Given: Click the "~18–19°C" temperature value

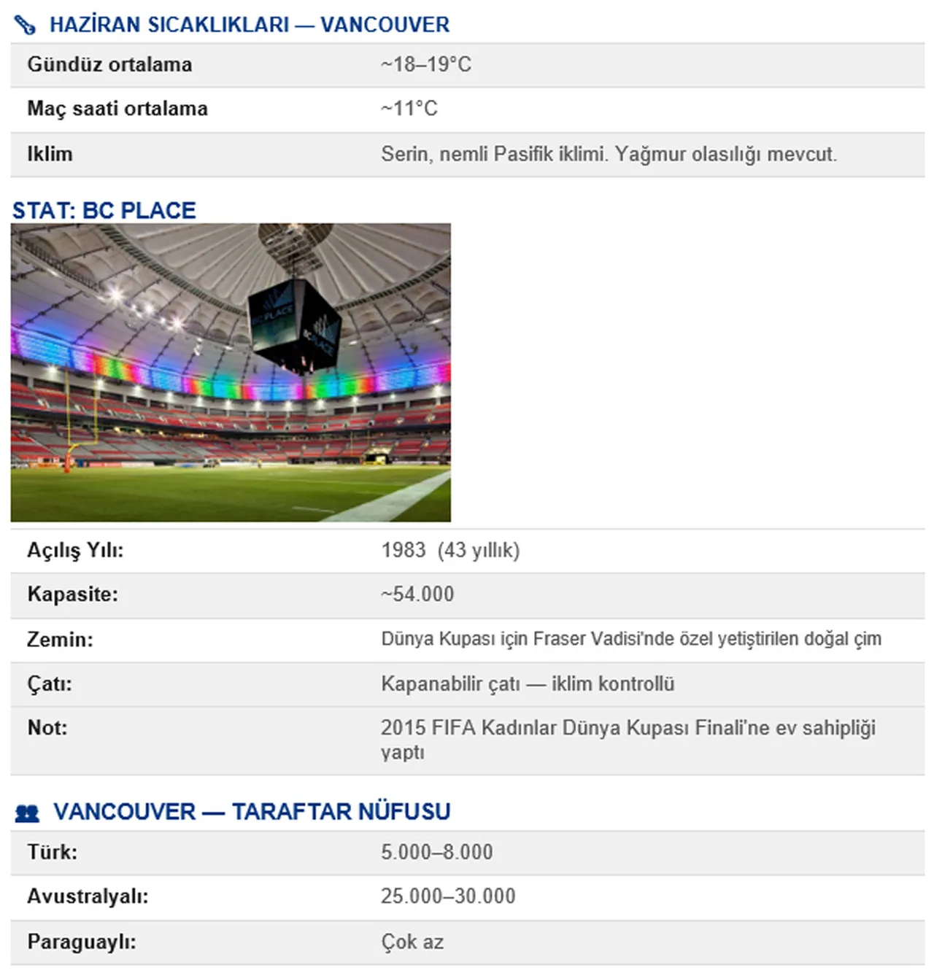Looking at the screenshot, I should [x=426, y=65].
